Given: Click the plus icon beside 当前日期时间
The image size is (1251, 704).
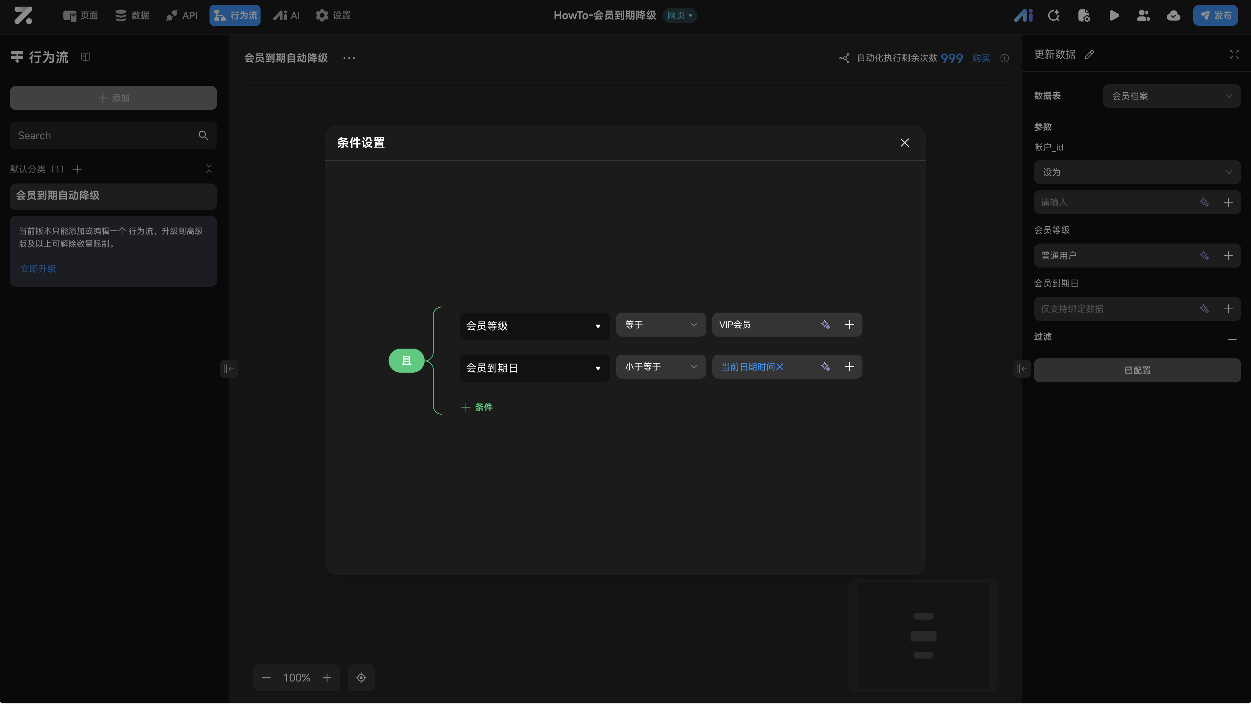Looking at the screenshot, I should click(849, 367).
